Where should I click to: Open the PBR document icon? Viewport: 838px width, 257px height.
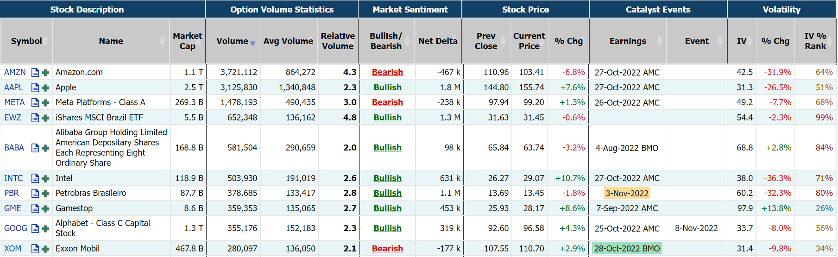pos(35,193)
